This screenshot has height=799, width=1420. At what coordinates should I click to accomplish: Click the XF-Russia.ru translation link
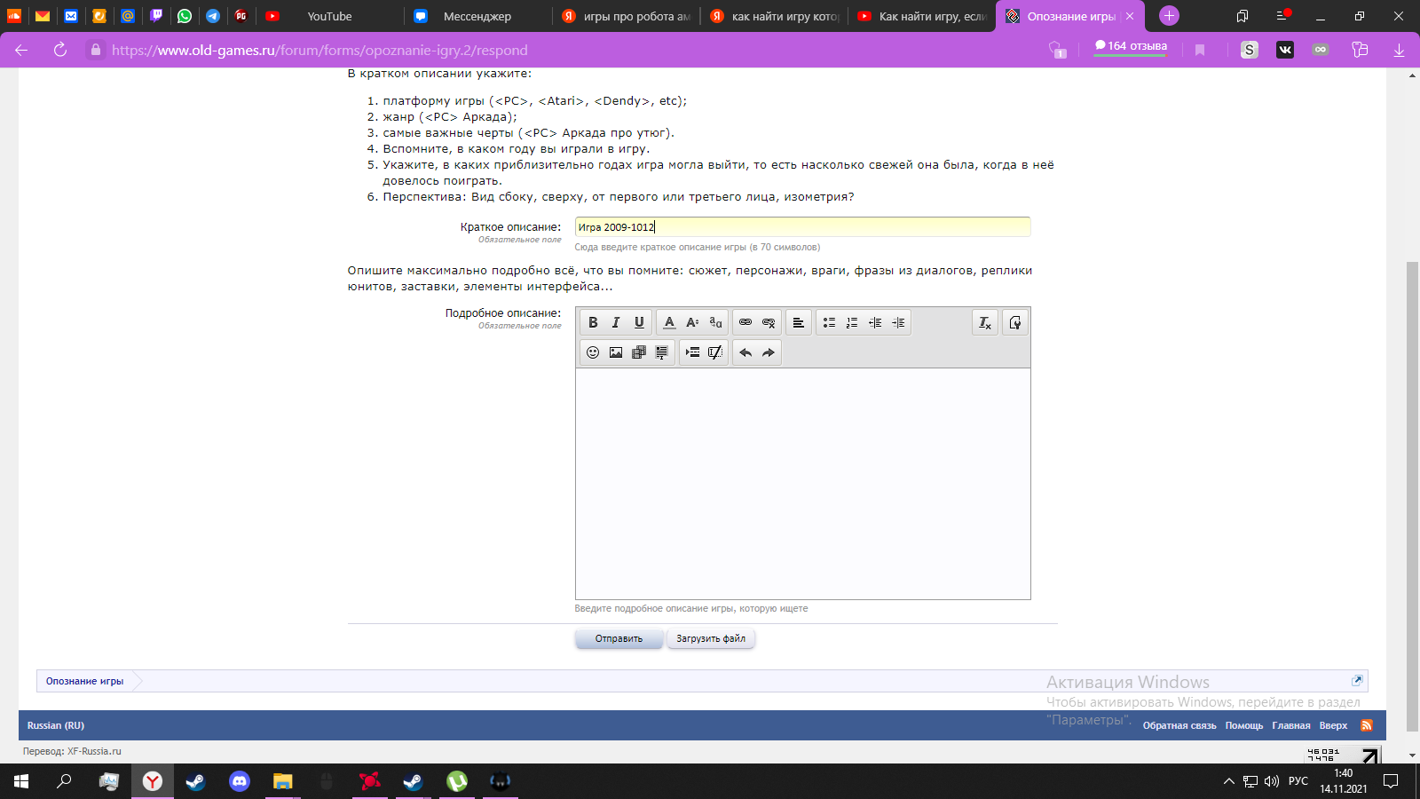tap(94, 751)
